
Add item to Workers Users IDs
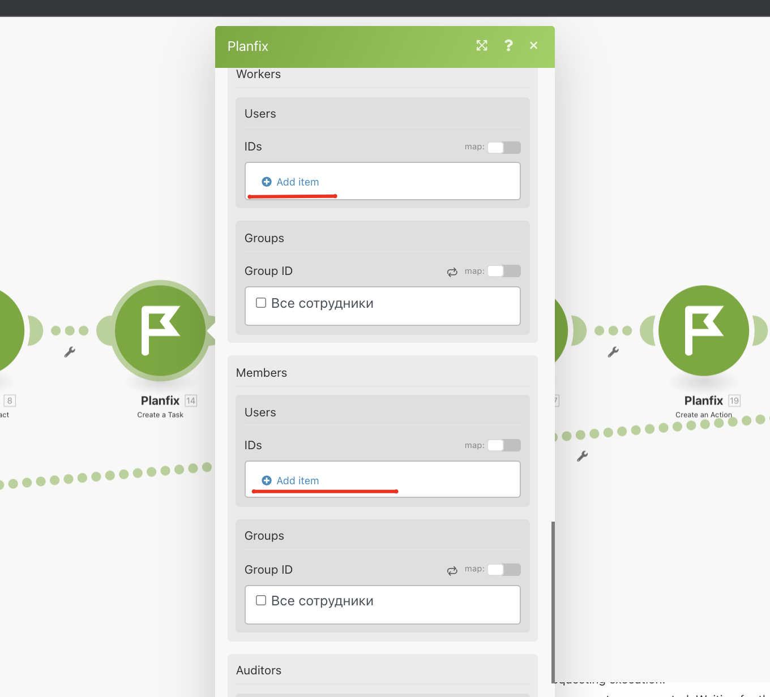coord(290,182)
